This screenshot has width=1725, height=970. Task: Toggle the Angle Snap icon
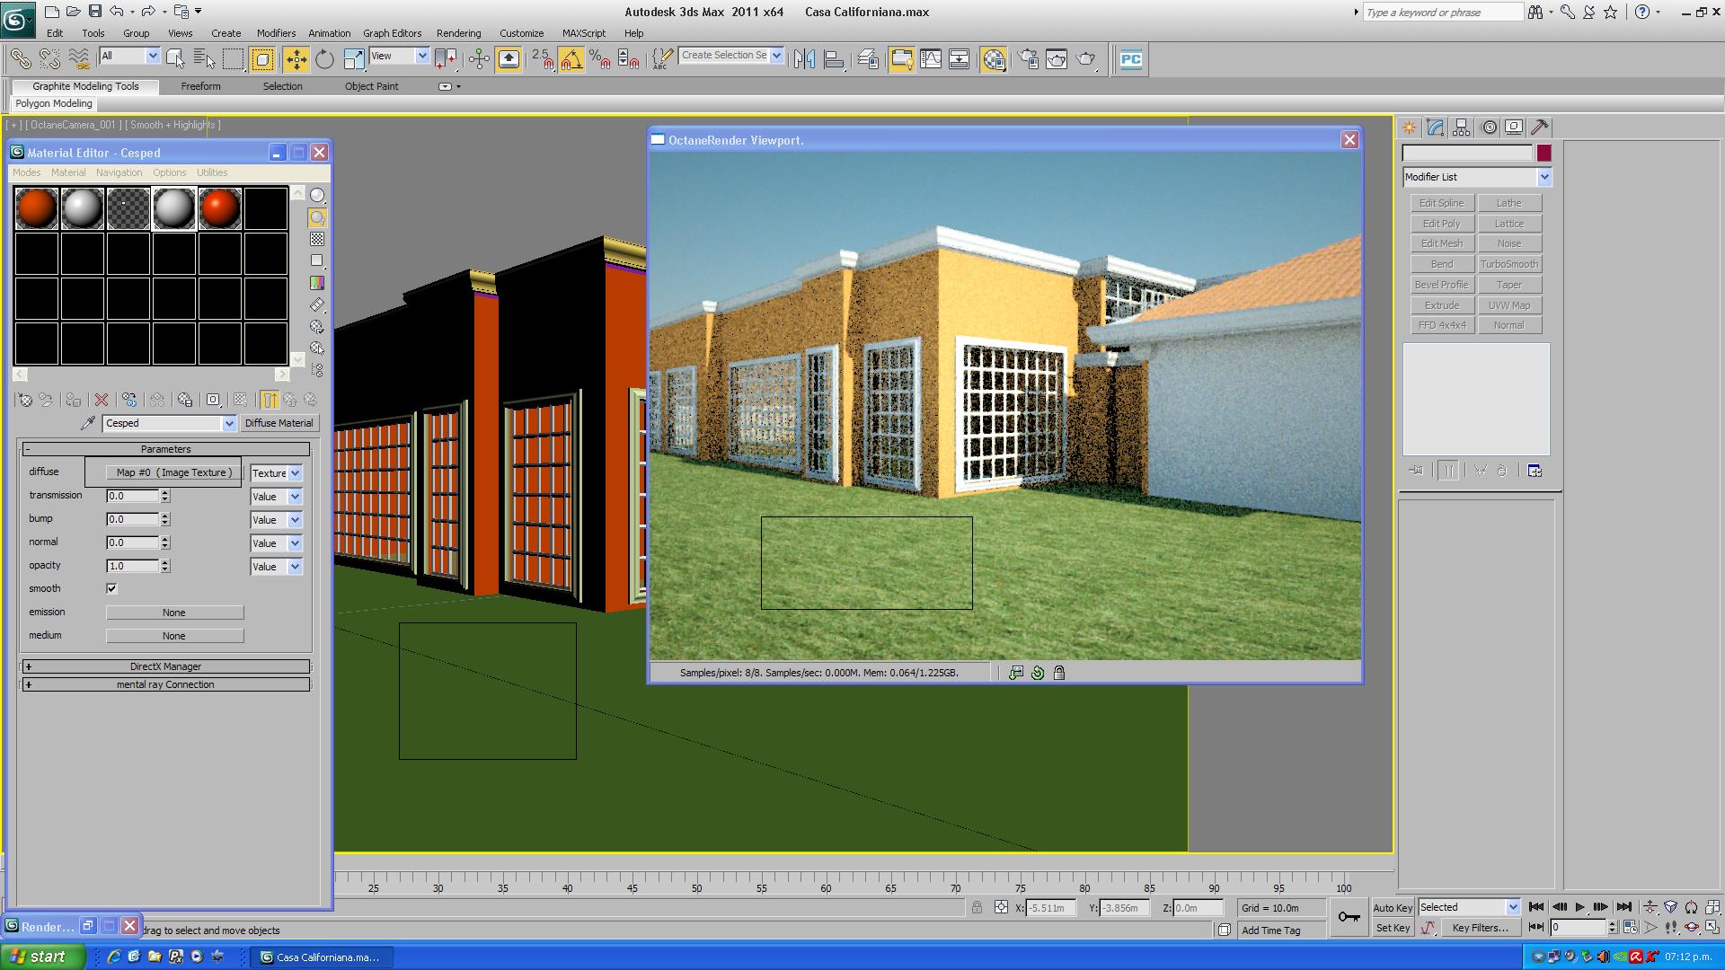pos(571,59)
